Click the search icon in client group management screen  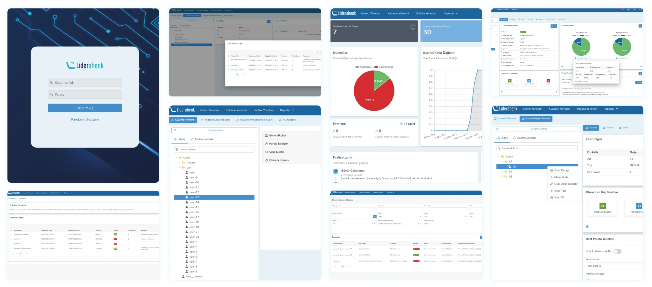(497, 129)
